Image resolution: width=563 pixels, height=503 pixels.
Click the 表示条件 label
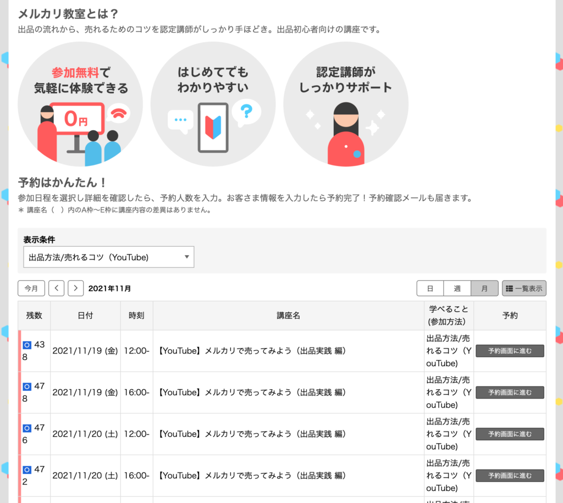coord(39,240)
